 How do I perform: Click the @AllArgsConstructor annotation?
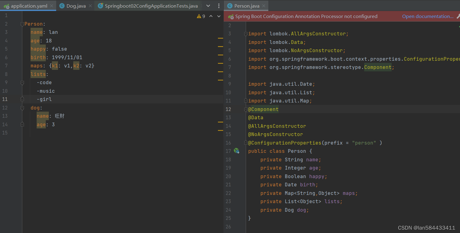(277, 126)
